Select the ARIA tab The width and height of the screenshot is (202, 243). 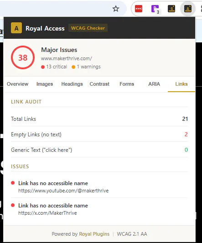click(x=154, y=84)
